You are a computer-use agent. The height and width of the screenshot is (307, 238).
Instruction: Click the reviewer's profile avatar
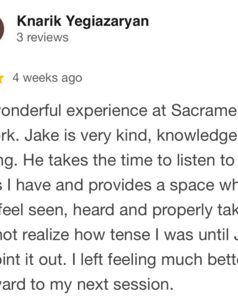point(2,29)
